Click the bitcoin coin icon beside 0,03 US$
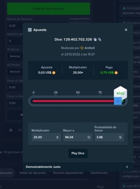 tap(54, 73)
